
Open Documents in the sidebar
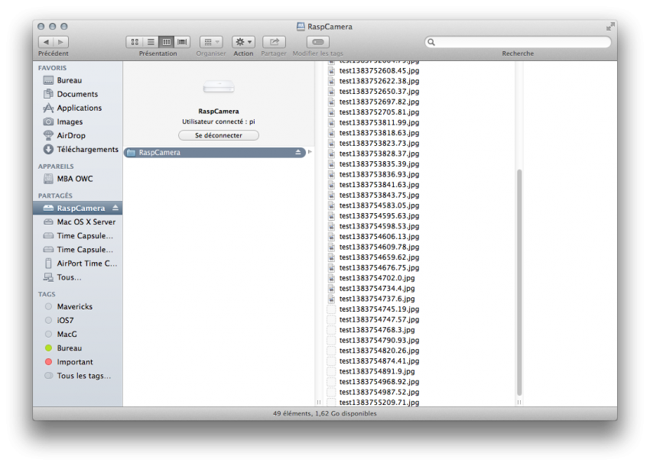click(x=77, y=94)
